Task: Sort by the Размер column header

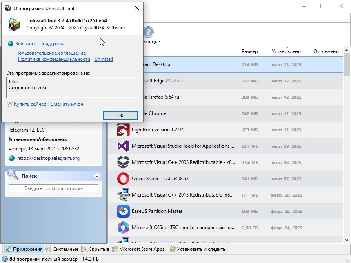Action: pos(250,51)
